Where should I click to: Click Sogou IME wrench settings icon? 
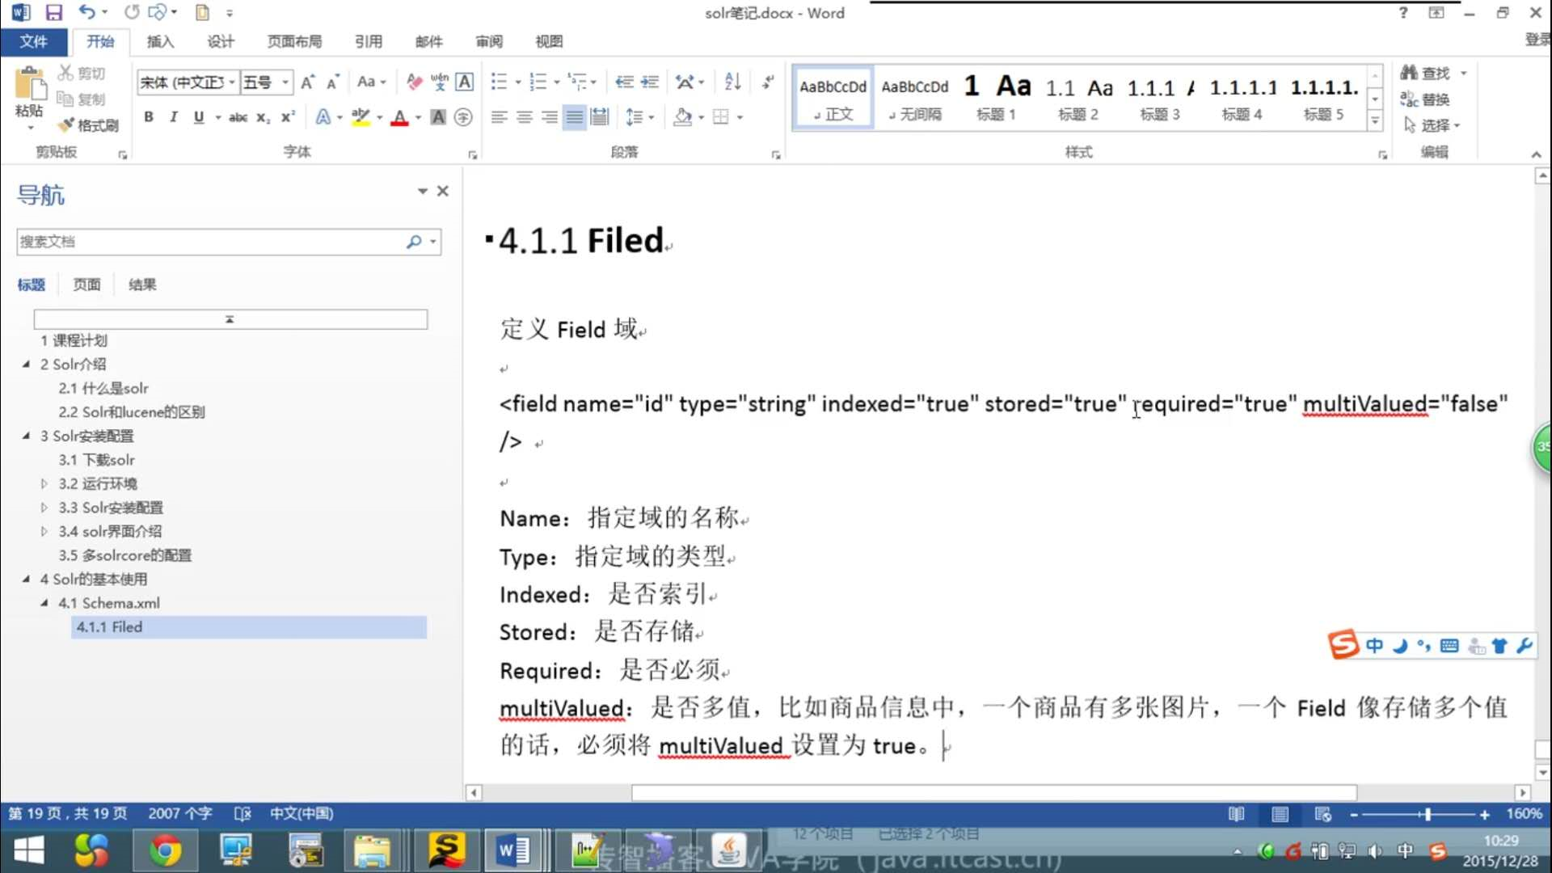(x=1525, y=646)
